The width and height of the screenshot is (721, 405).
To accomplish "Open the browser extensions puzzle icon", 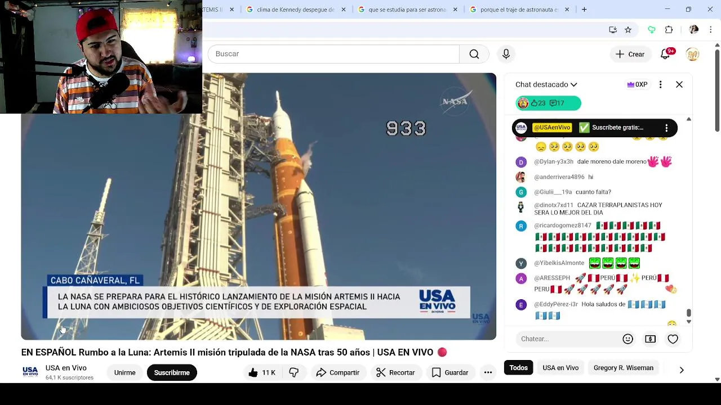I will pyautogui.click(x=669, y=30).
